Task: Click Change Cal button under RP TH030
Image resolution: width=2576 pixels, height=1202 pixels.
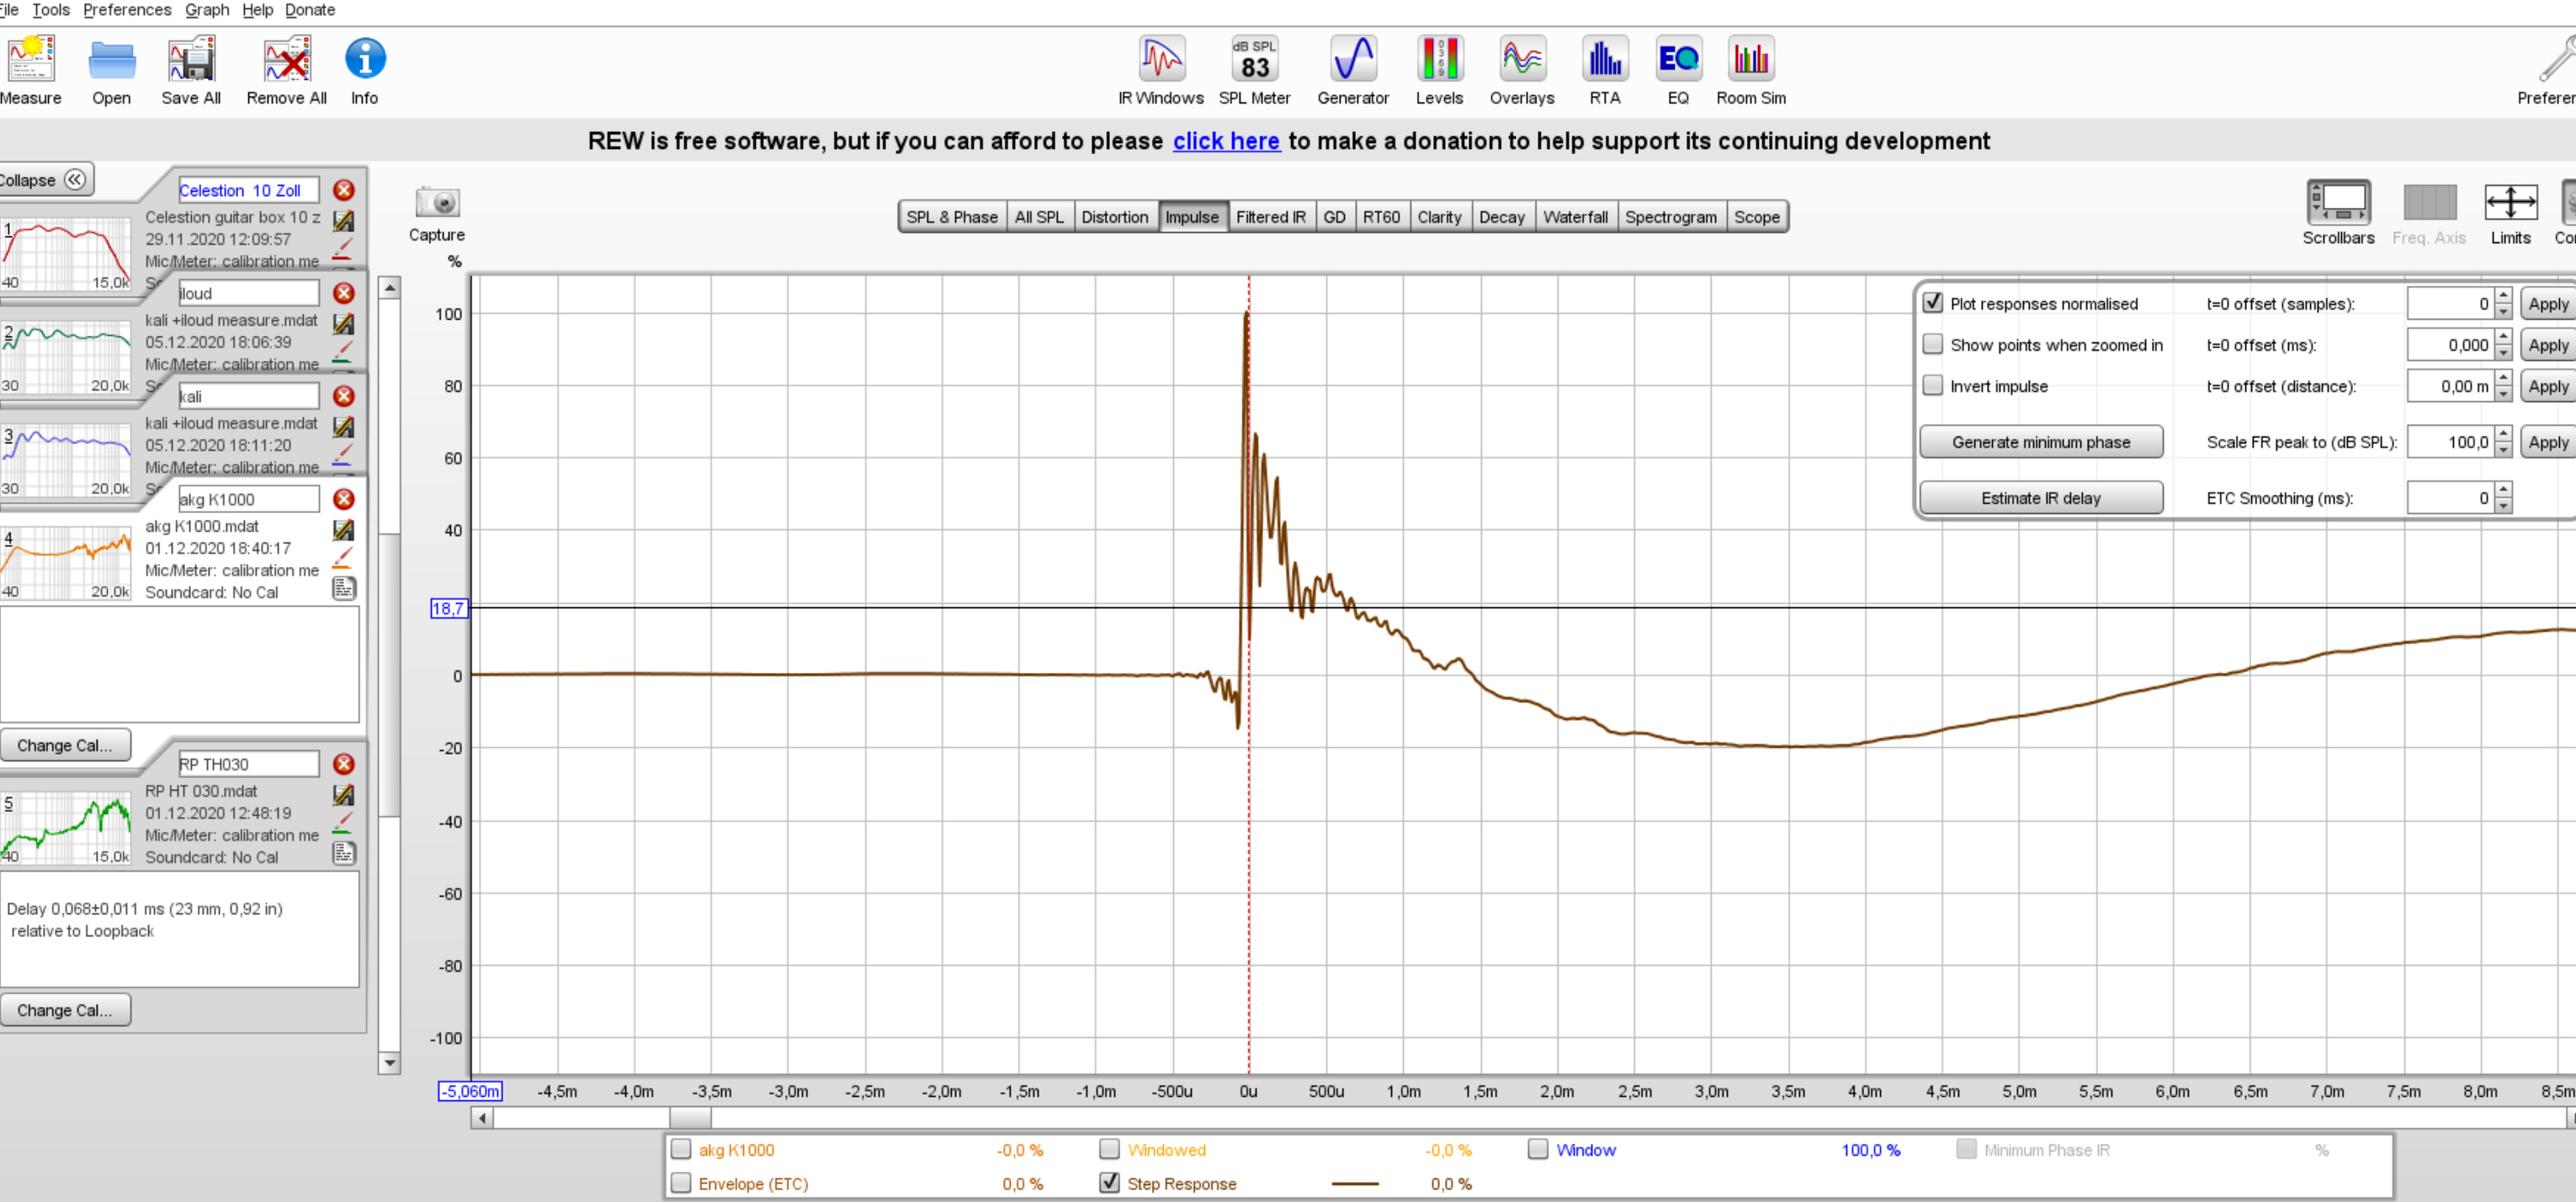Action: [65, 1010]
